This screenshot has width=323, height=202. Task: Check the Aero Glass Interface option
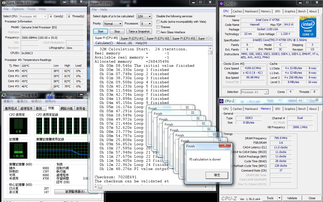(x=158, y=32)
